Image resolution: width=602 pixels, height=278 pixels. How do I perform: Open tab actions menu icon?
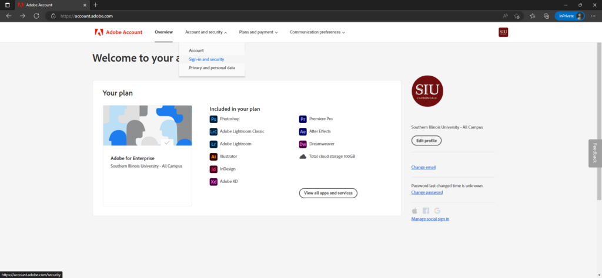(x=8, y=5)
